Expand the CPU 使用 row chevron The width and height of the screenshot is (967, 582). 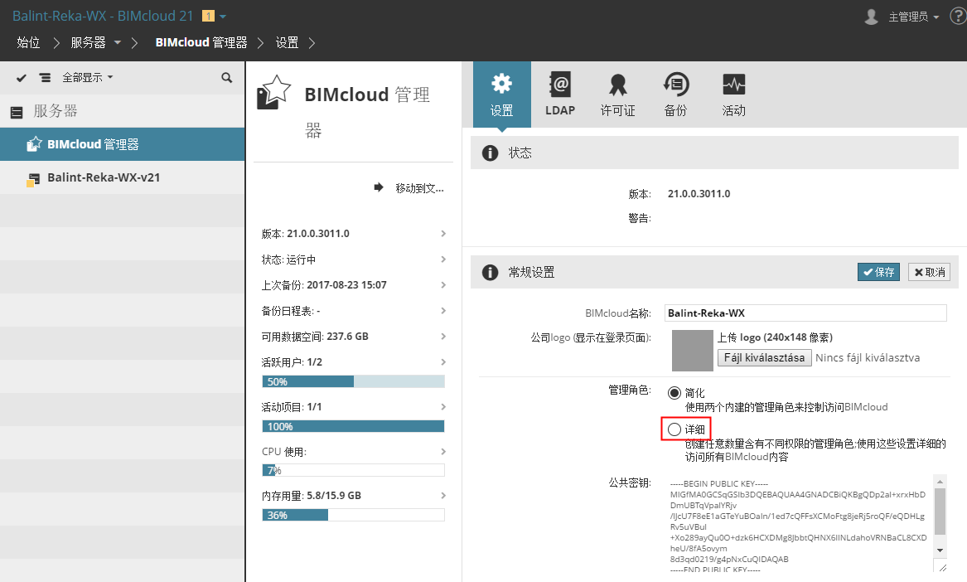tap(443, 452)
